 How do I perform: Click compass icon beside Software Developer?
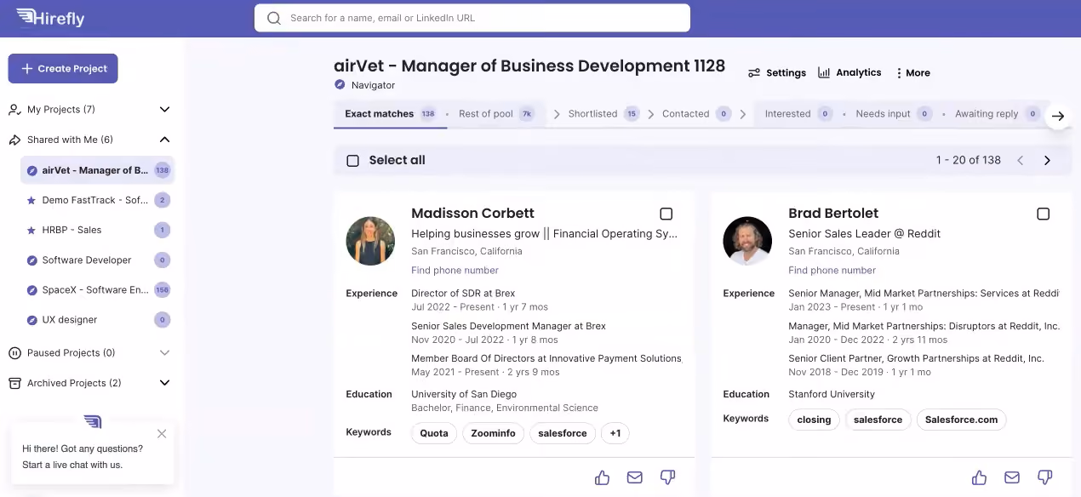(x=31, y=260)
